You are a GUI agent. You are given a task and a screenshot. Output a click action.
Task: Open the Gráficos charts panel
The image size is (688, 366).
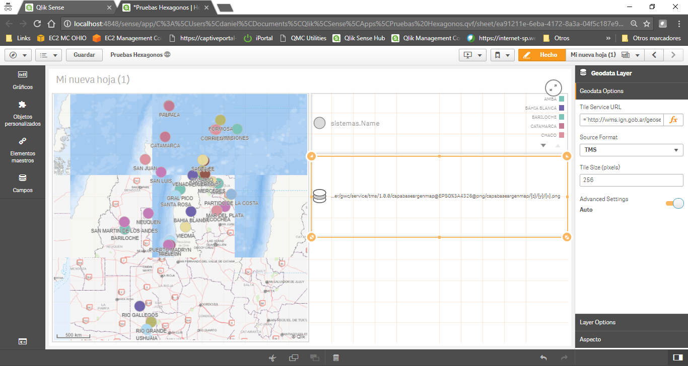point(23,80)
